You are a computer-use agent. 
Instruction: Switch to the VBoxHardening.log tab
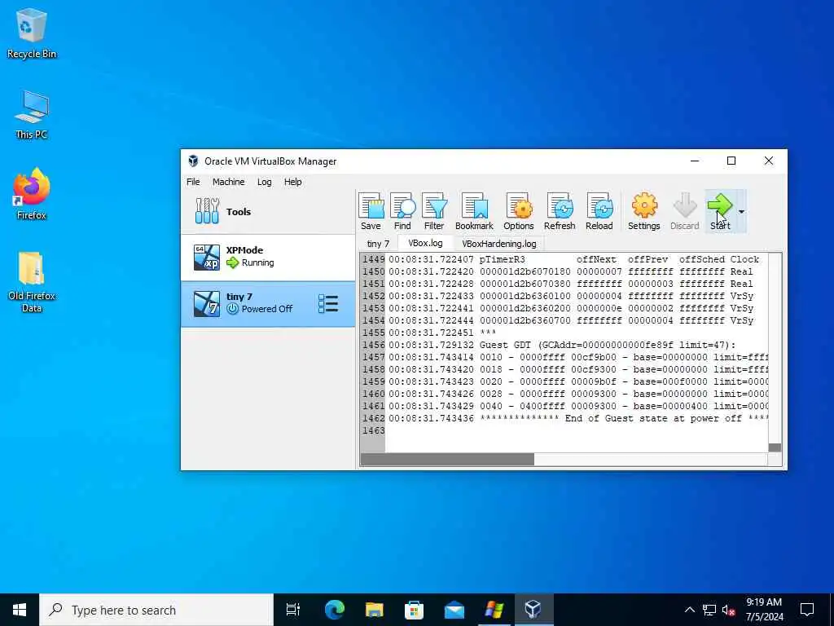pos(499,244)
